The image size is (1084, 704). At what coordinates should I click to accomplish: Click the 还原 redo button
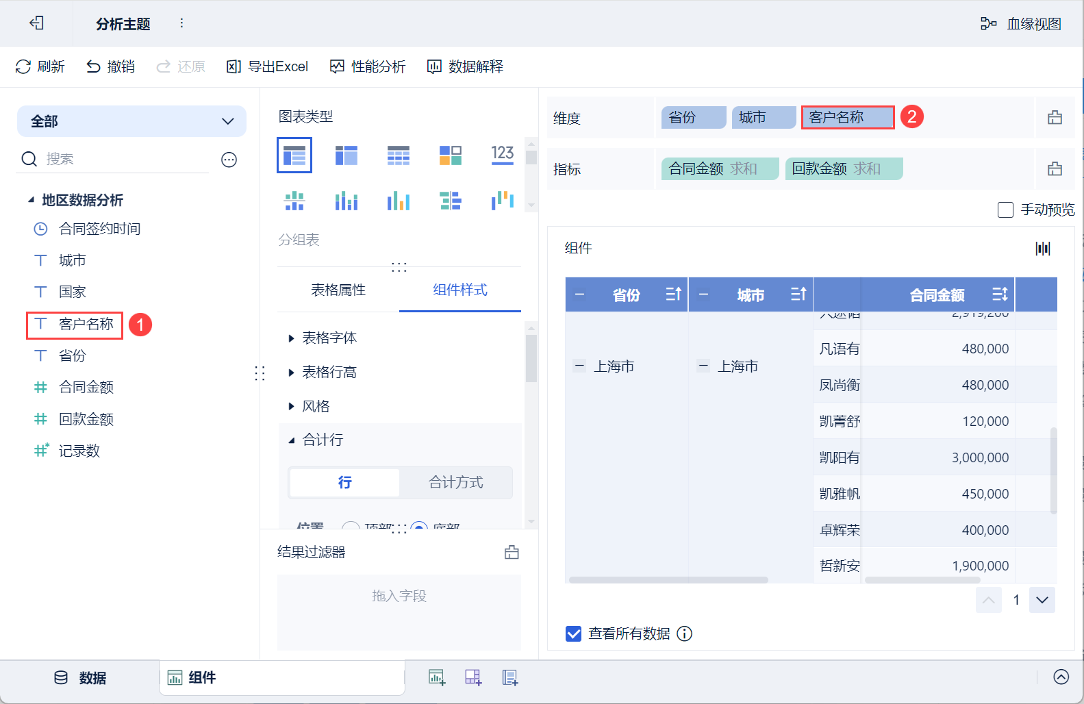tap(181, 66)
